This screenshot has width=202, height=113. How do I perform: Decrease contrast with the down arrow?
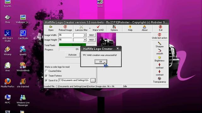click(x=159, y=72)
